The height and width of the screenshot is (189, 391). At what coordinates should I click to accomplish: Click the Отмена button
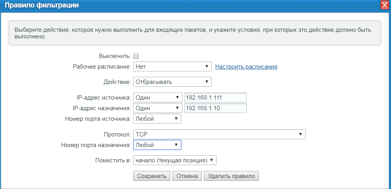coord(187,176)
